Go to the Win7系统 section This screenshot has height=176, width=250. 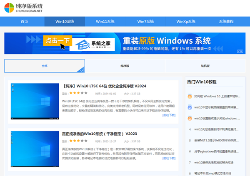pos(145,22)
